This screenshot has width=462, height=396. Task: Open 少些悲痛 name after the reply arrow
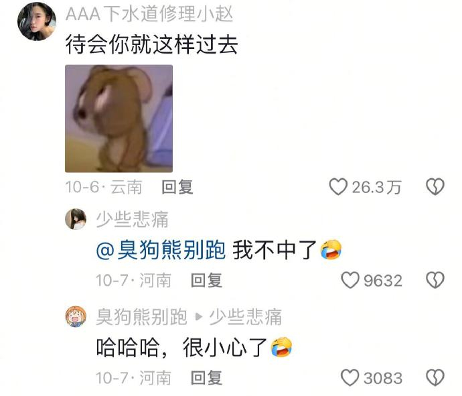(246, 317)
